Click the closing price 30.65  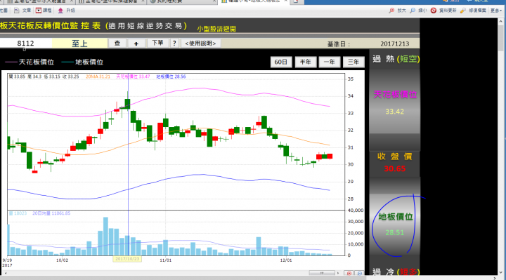coord(395,169)
